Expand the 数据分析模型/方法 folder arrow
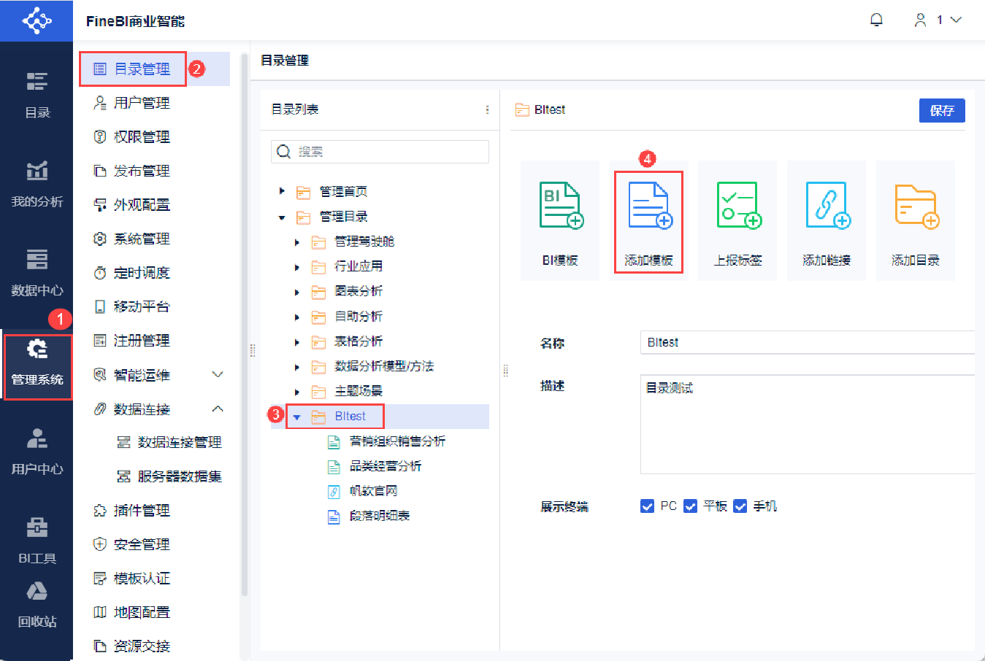985x661 pixels. click(297, 366)
